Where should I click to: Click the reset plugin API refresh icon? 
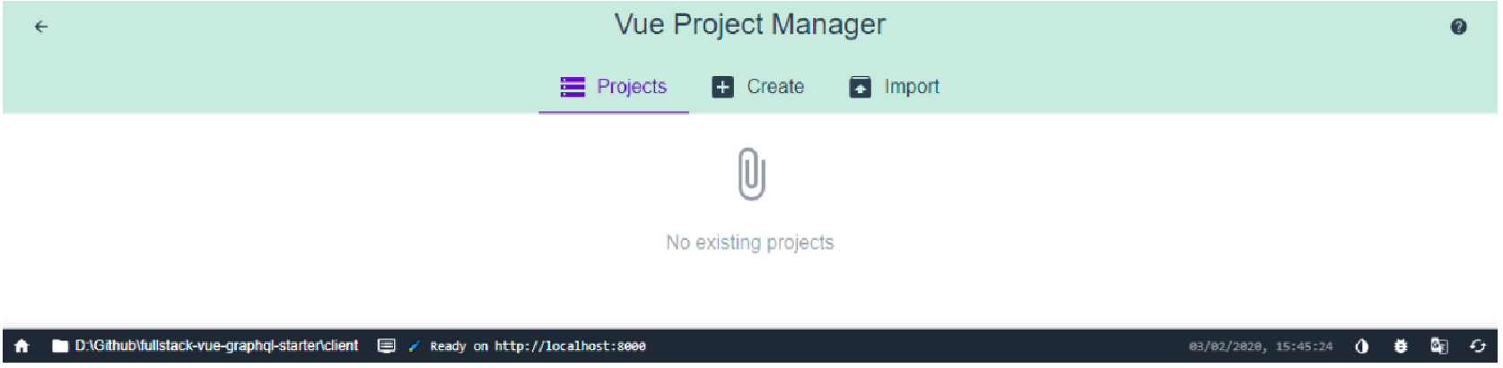pos(1478,346)
